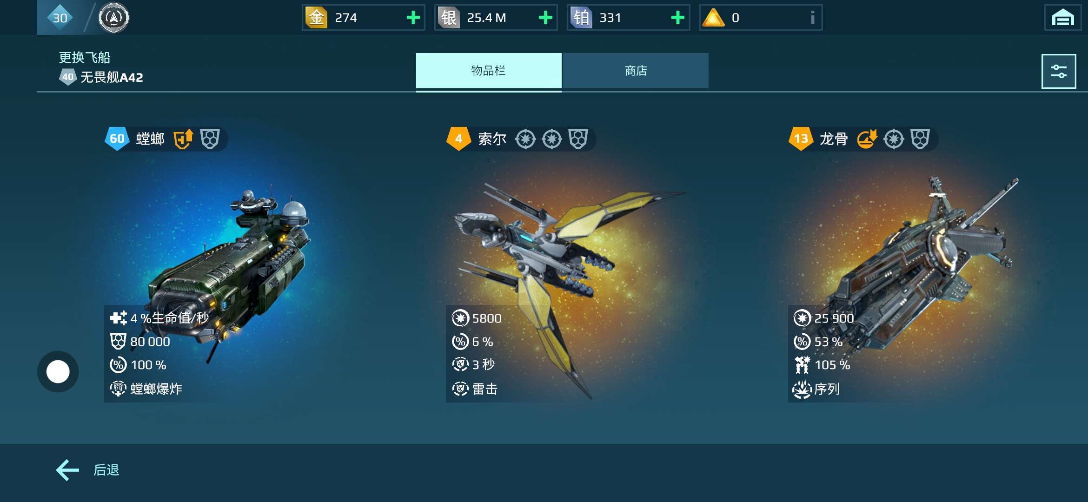The height and width of the screenshot is (502, 1088).
Task: Tap the level 30 diamond badge
Action: pos(60,18)
